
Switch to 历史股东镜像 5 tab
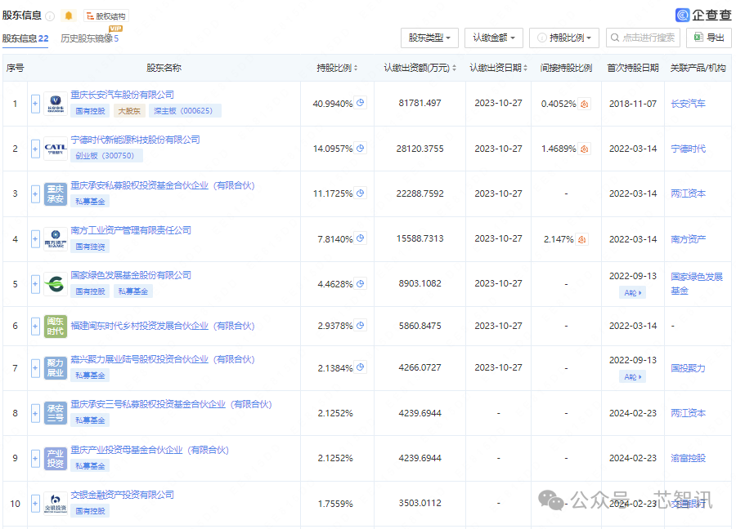pos(90,38)
